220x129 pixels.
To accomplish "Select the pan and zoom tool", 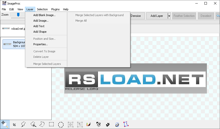I will [x=5, y=124].
